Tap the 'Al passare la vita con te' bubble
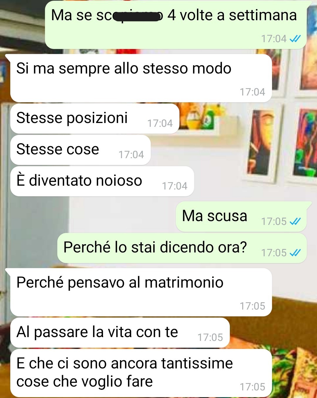This screenshot has height=398, width=317. 120,333
